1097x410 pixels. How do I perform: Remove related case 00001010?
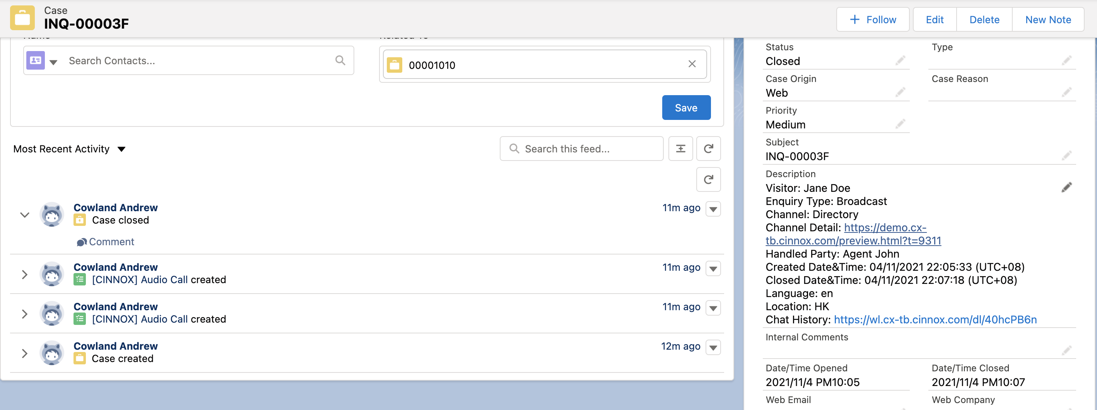[692, 64]
